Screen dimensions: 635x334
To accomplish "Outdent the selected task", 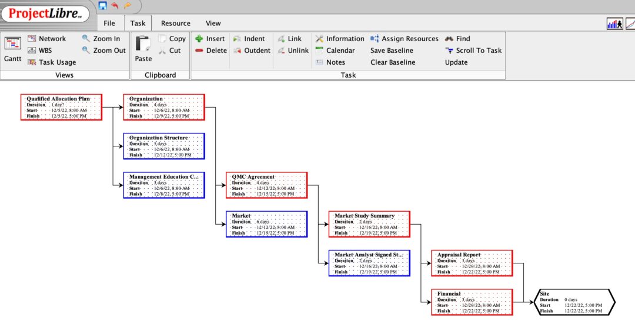I will coord(252,50).
